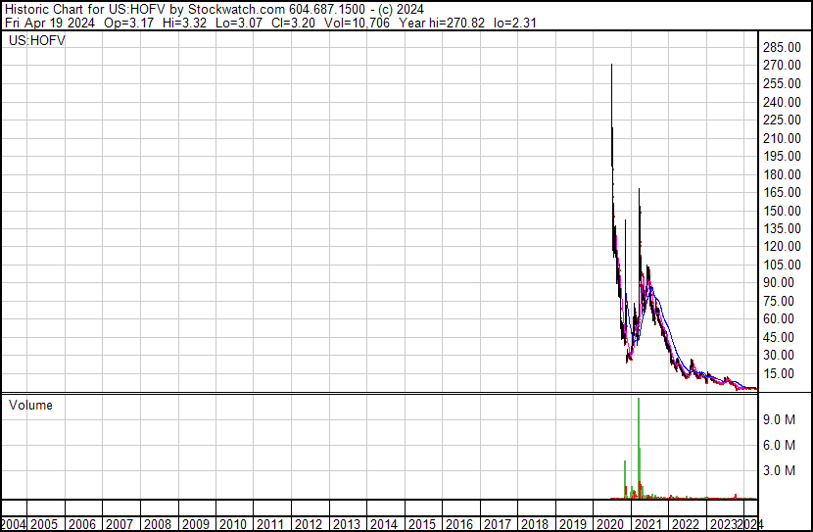Image resolution: width=813 pixels, height=532 pixels.
Task: Select the 2021 year label on the timeline
Action: 647,524
